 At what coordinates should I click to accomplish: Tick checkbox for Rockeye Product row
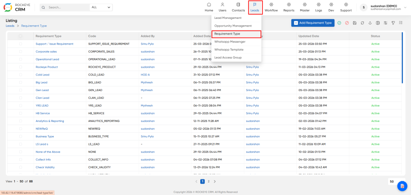pos(20,67)
